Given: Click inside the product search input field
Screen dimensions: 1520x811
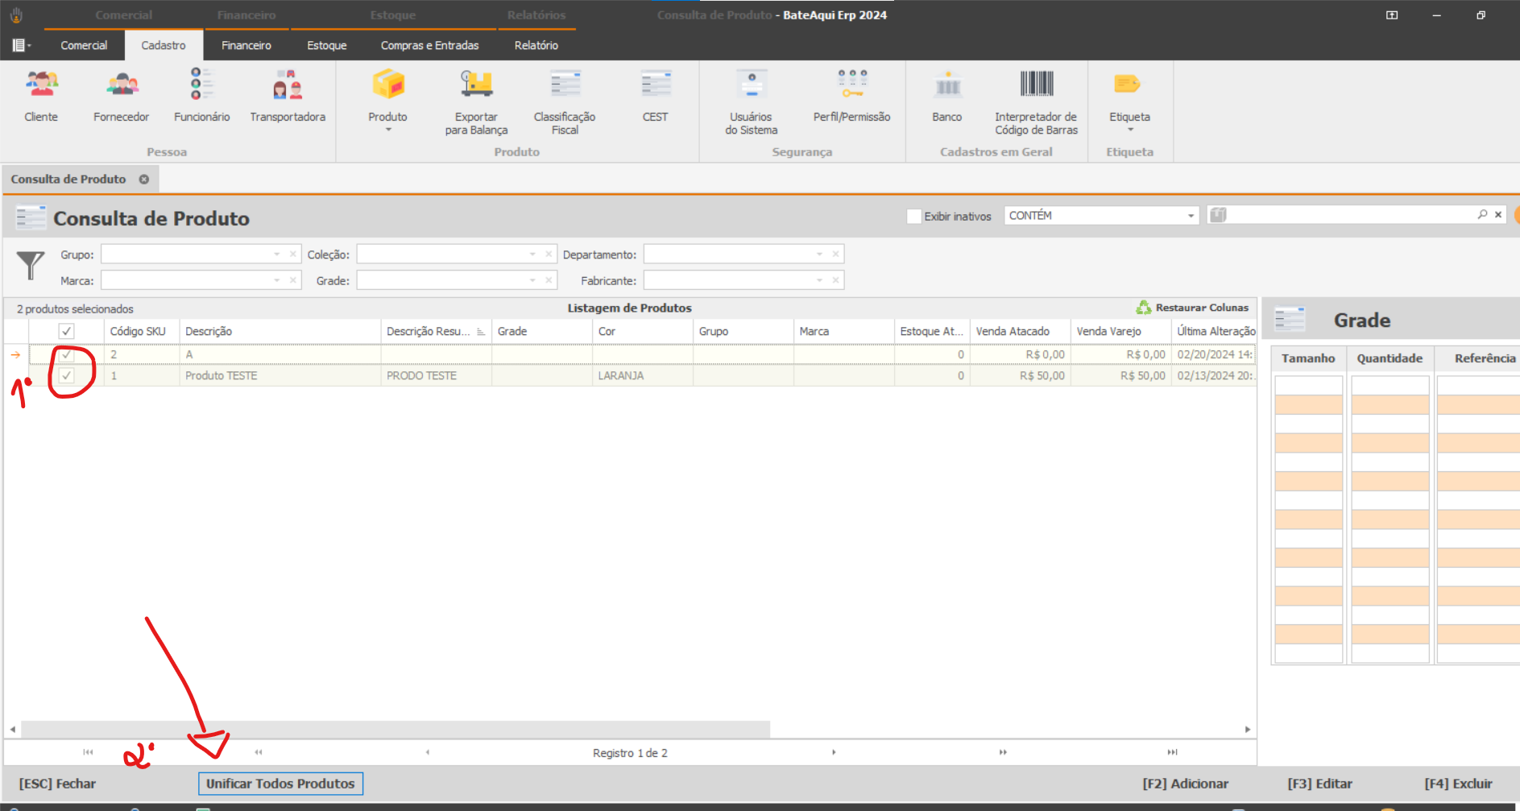Looking at the screenshot, I should [x=1349, y=215].
